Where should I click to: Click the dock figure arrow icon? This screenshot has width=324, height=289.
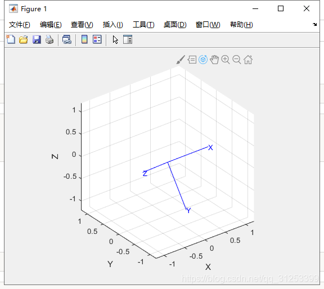tap(314, 24)
